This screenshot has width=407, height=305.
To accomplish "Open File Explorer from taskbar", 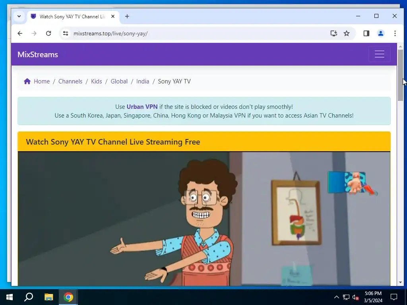I will pyautogui.click(x=48, y=297).
